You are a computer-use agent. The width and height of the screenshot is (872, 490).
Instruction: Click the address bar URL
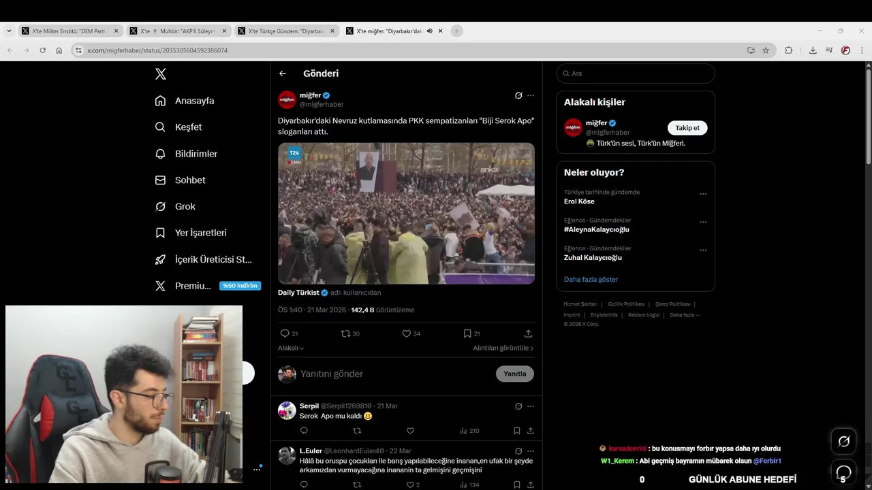coord(157,50)
